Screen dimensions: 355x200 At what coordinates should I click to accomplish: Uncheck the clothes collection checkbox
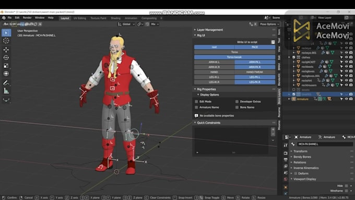[294, 57]
